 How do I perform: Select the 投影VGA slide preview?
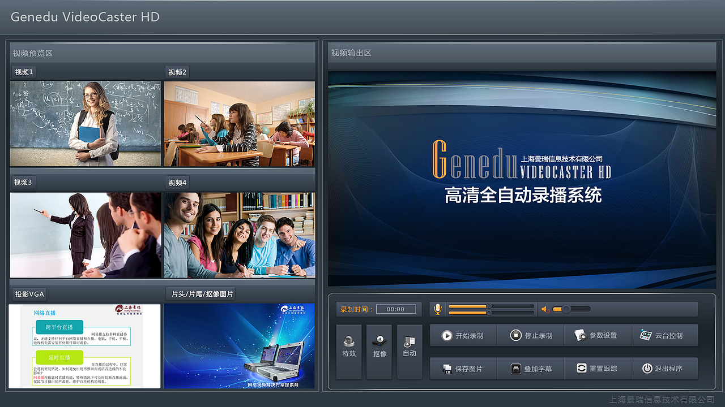84,346
